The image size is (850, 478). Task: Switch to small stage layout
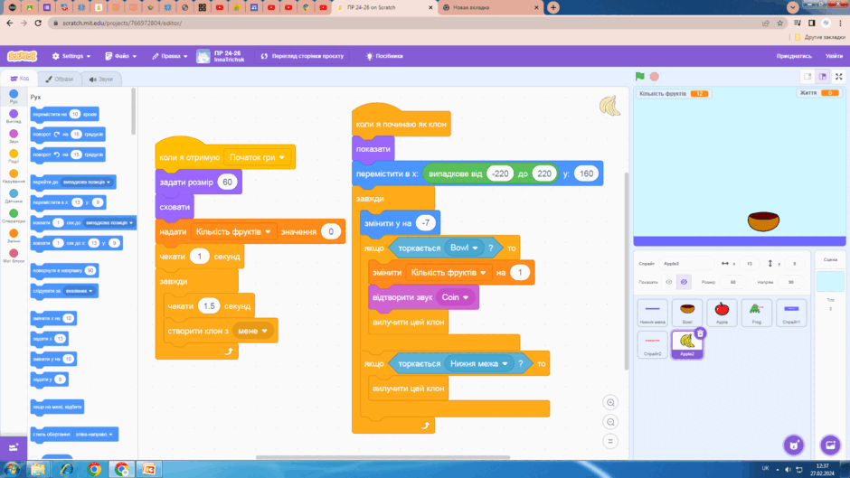click(807, 77)
